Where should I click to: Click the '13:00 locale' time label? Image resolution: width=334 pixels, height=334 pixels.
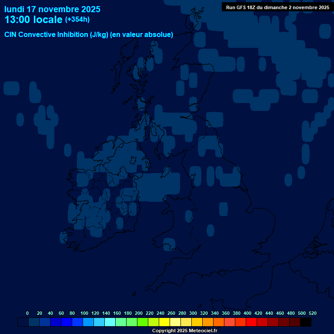(x=33, y=20)
